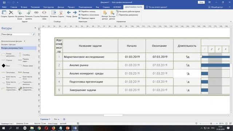Add new page with plus button
This screenshot has width=233, height=131.
(x=64, y=119)
